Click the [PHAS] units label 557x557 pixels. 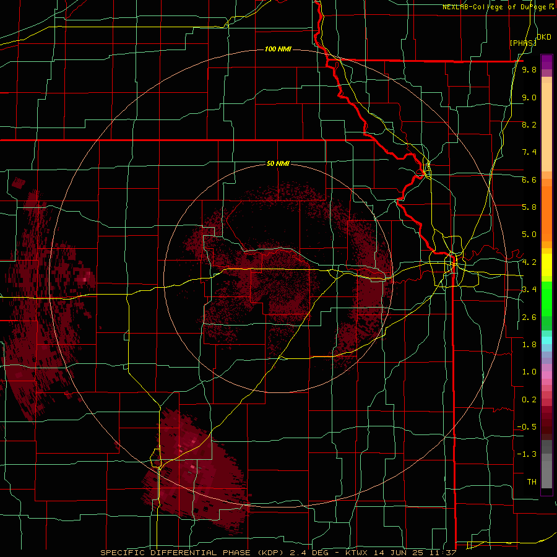coord(523,43)
